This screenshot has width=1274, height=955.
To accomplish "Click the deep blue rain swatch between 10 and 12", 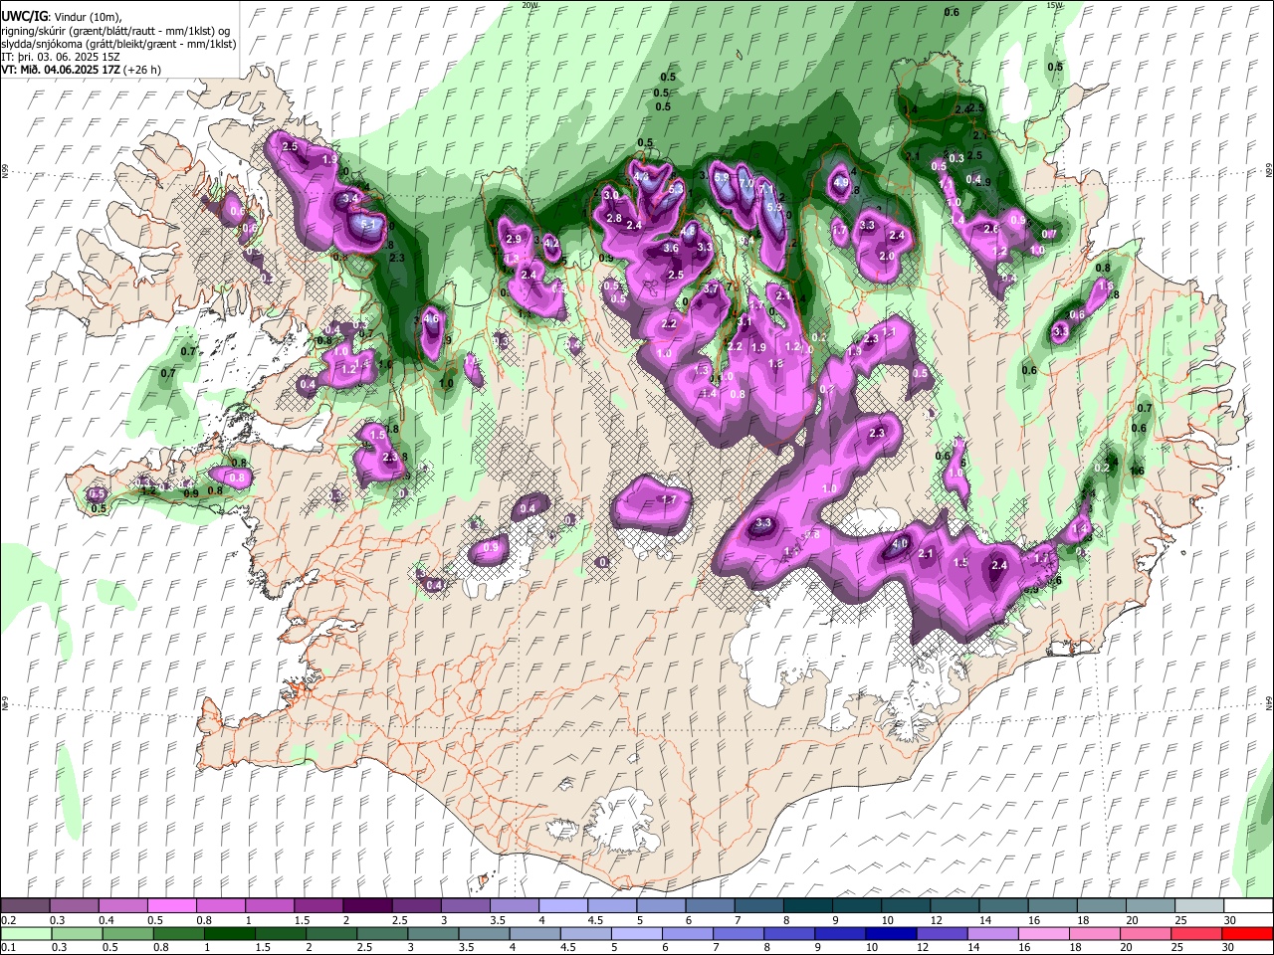I will (x=892, y=934).
